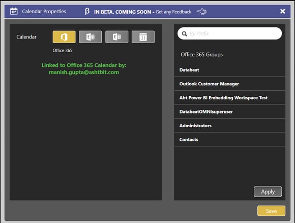
Task: Select the Contacts group
Action: click(229, 139)
